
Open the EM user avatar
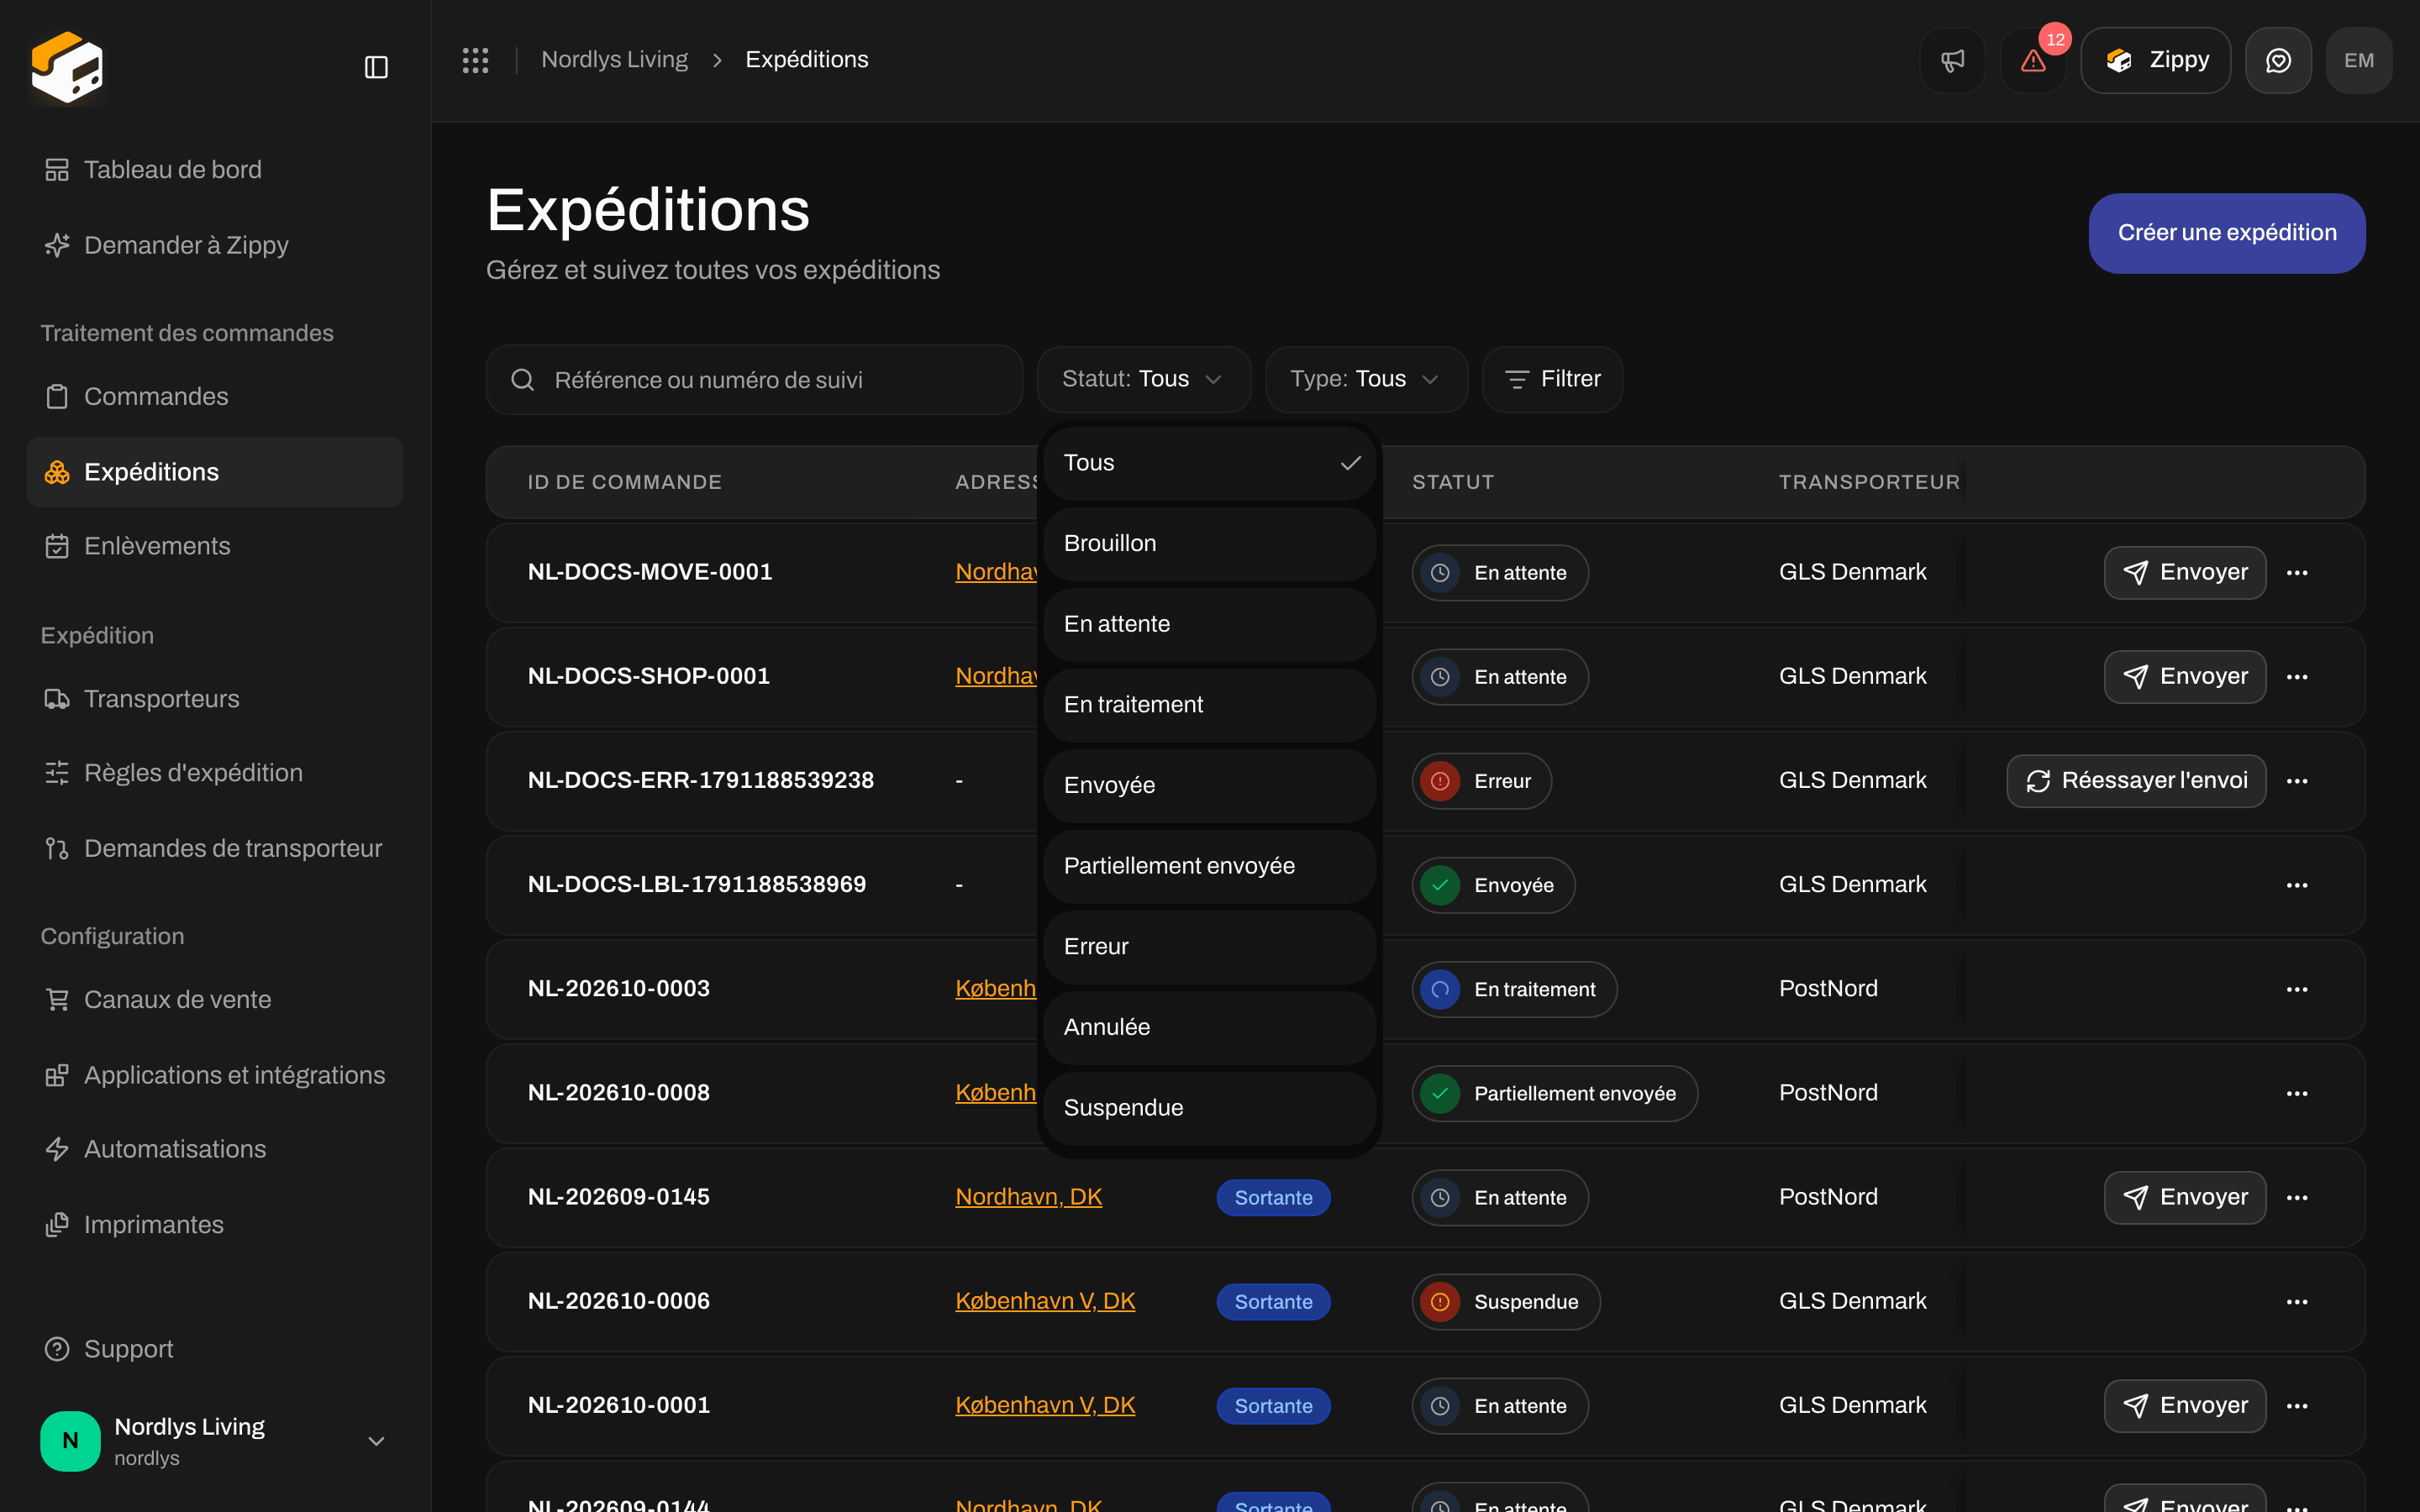coord(2359,60)
